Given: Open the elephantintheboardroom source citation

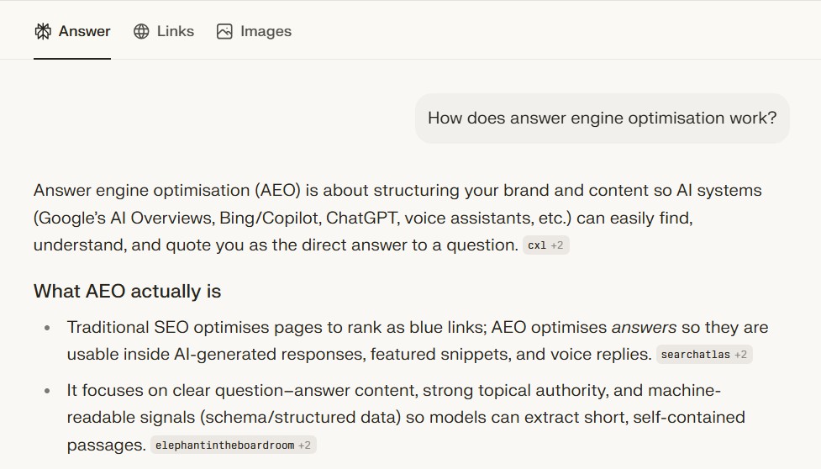Looking at the screenshot, I should (x=224, y=445).
